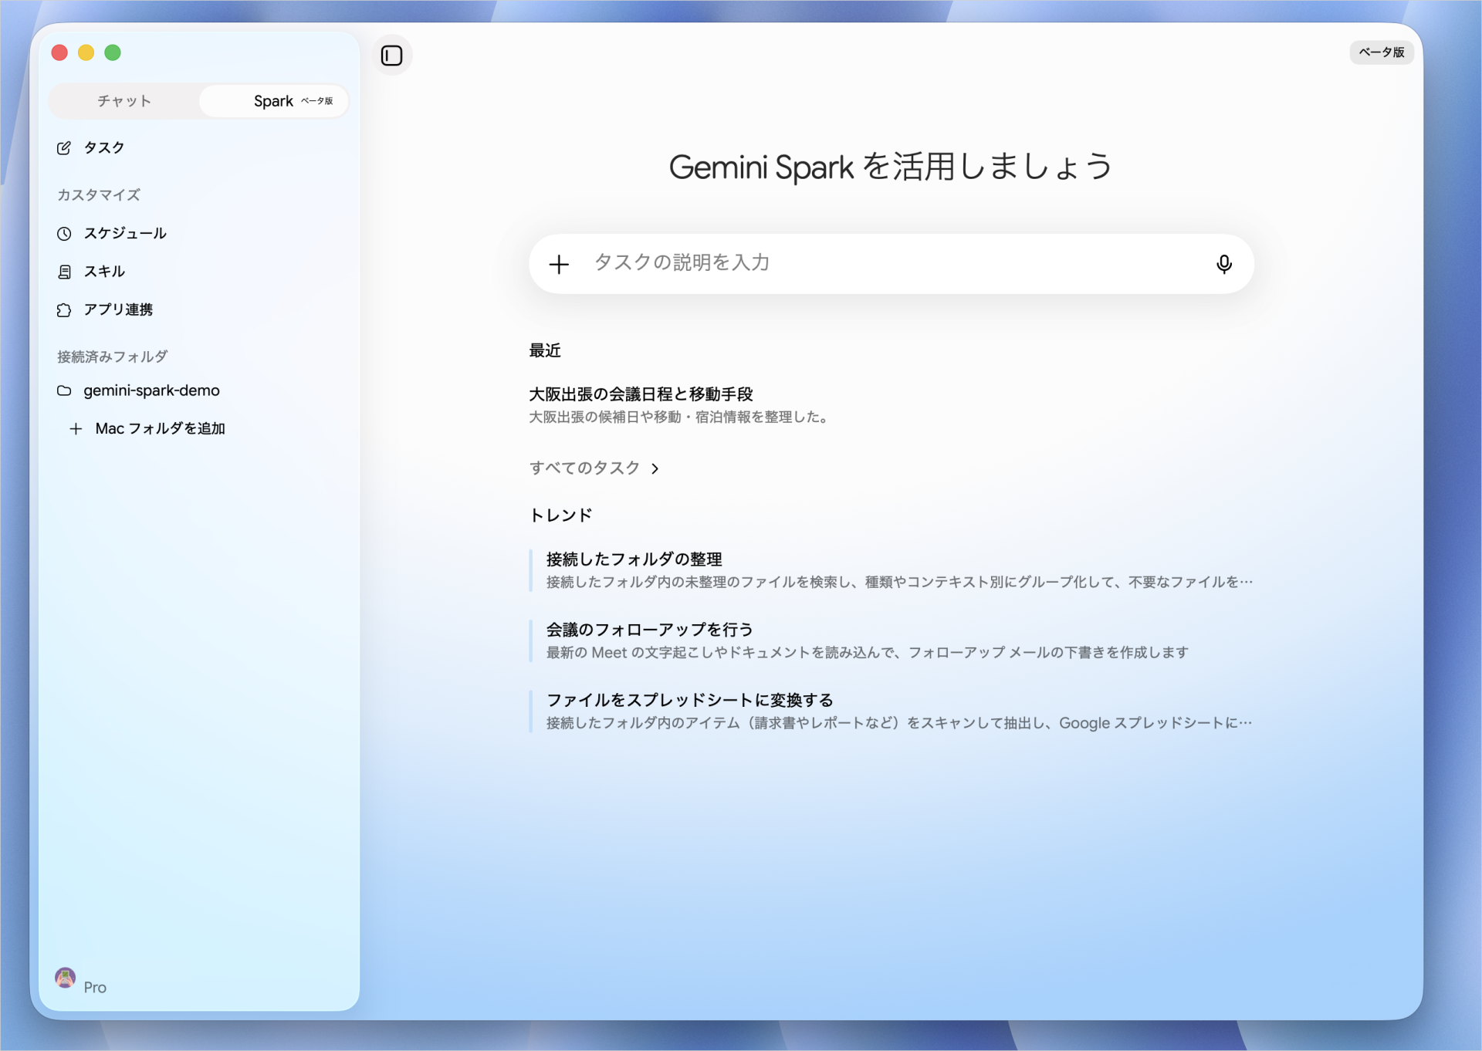Close the window with red button
1482x1051 pixels.
tap(59, 52)
